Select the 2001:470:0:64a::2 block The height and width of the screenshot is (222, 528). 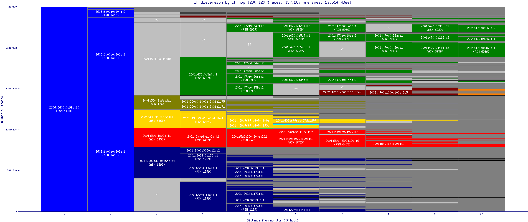[x=250, y=63]
